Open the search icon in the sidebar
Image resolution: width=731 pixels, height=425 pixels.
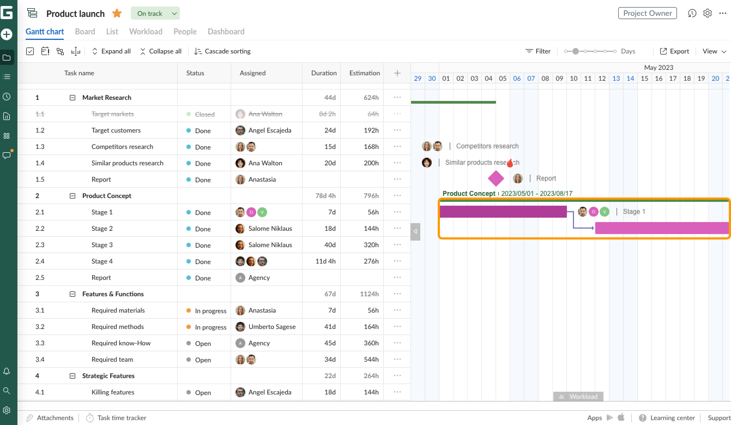[x=7, y=391]
